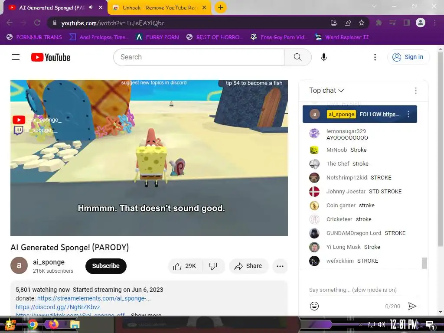Open the ai_sponge channel avatar
444x333 pixels.
click(19, 266)
